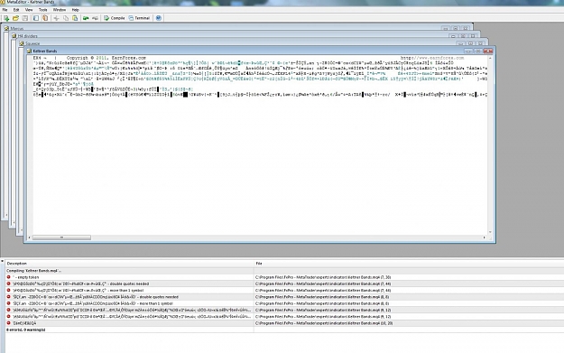The image size is (564, 353).
Task: Click the red error icon beside 'empty token'
Action: pos(9,277)
